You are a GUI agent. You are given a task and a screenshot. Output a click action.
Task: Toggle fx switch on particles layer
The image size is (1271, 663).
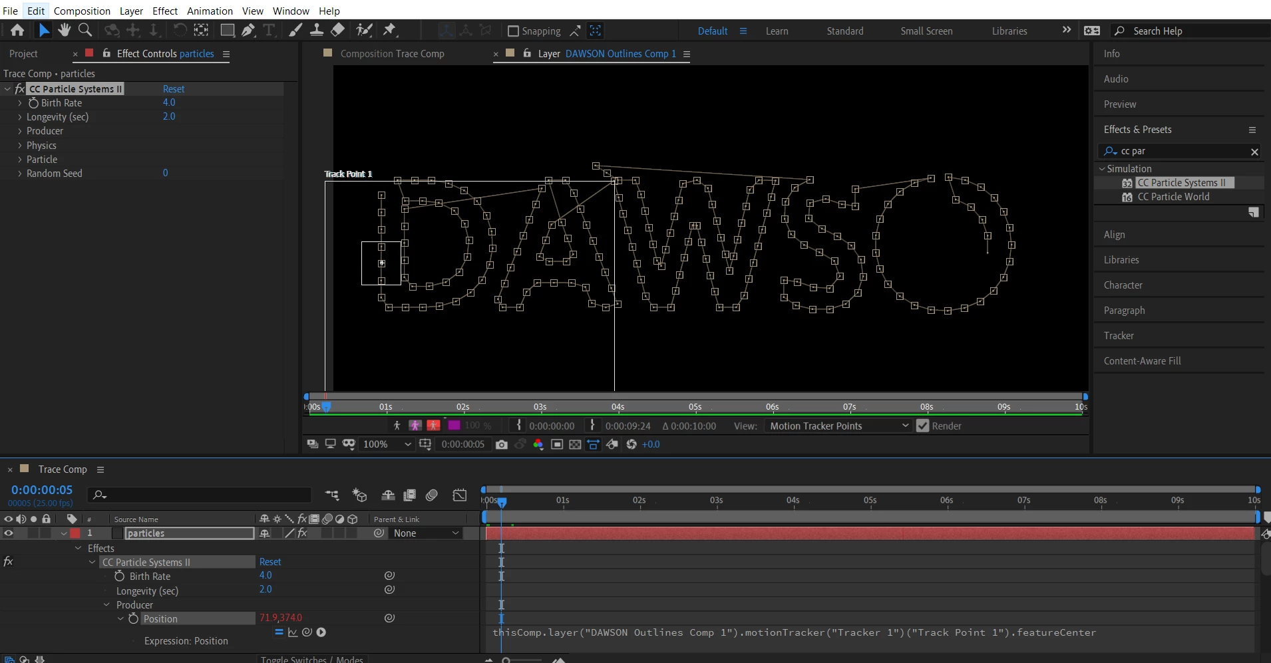(302, 533)
